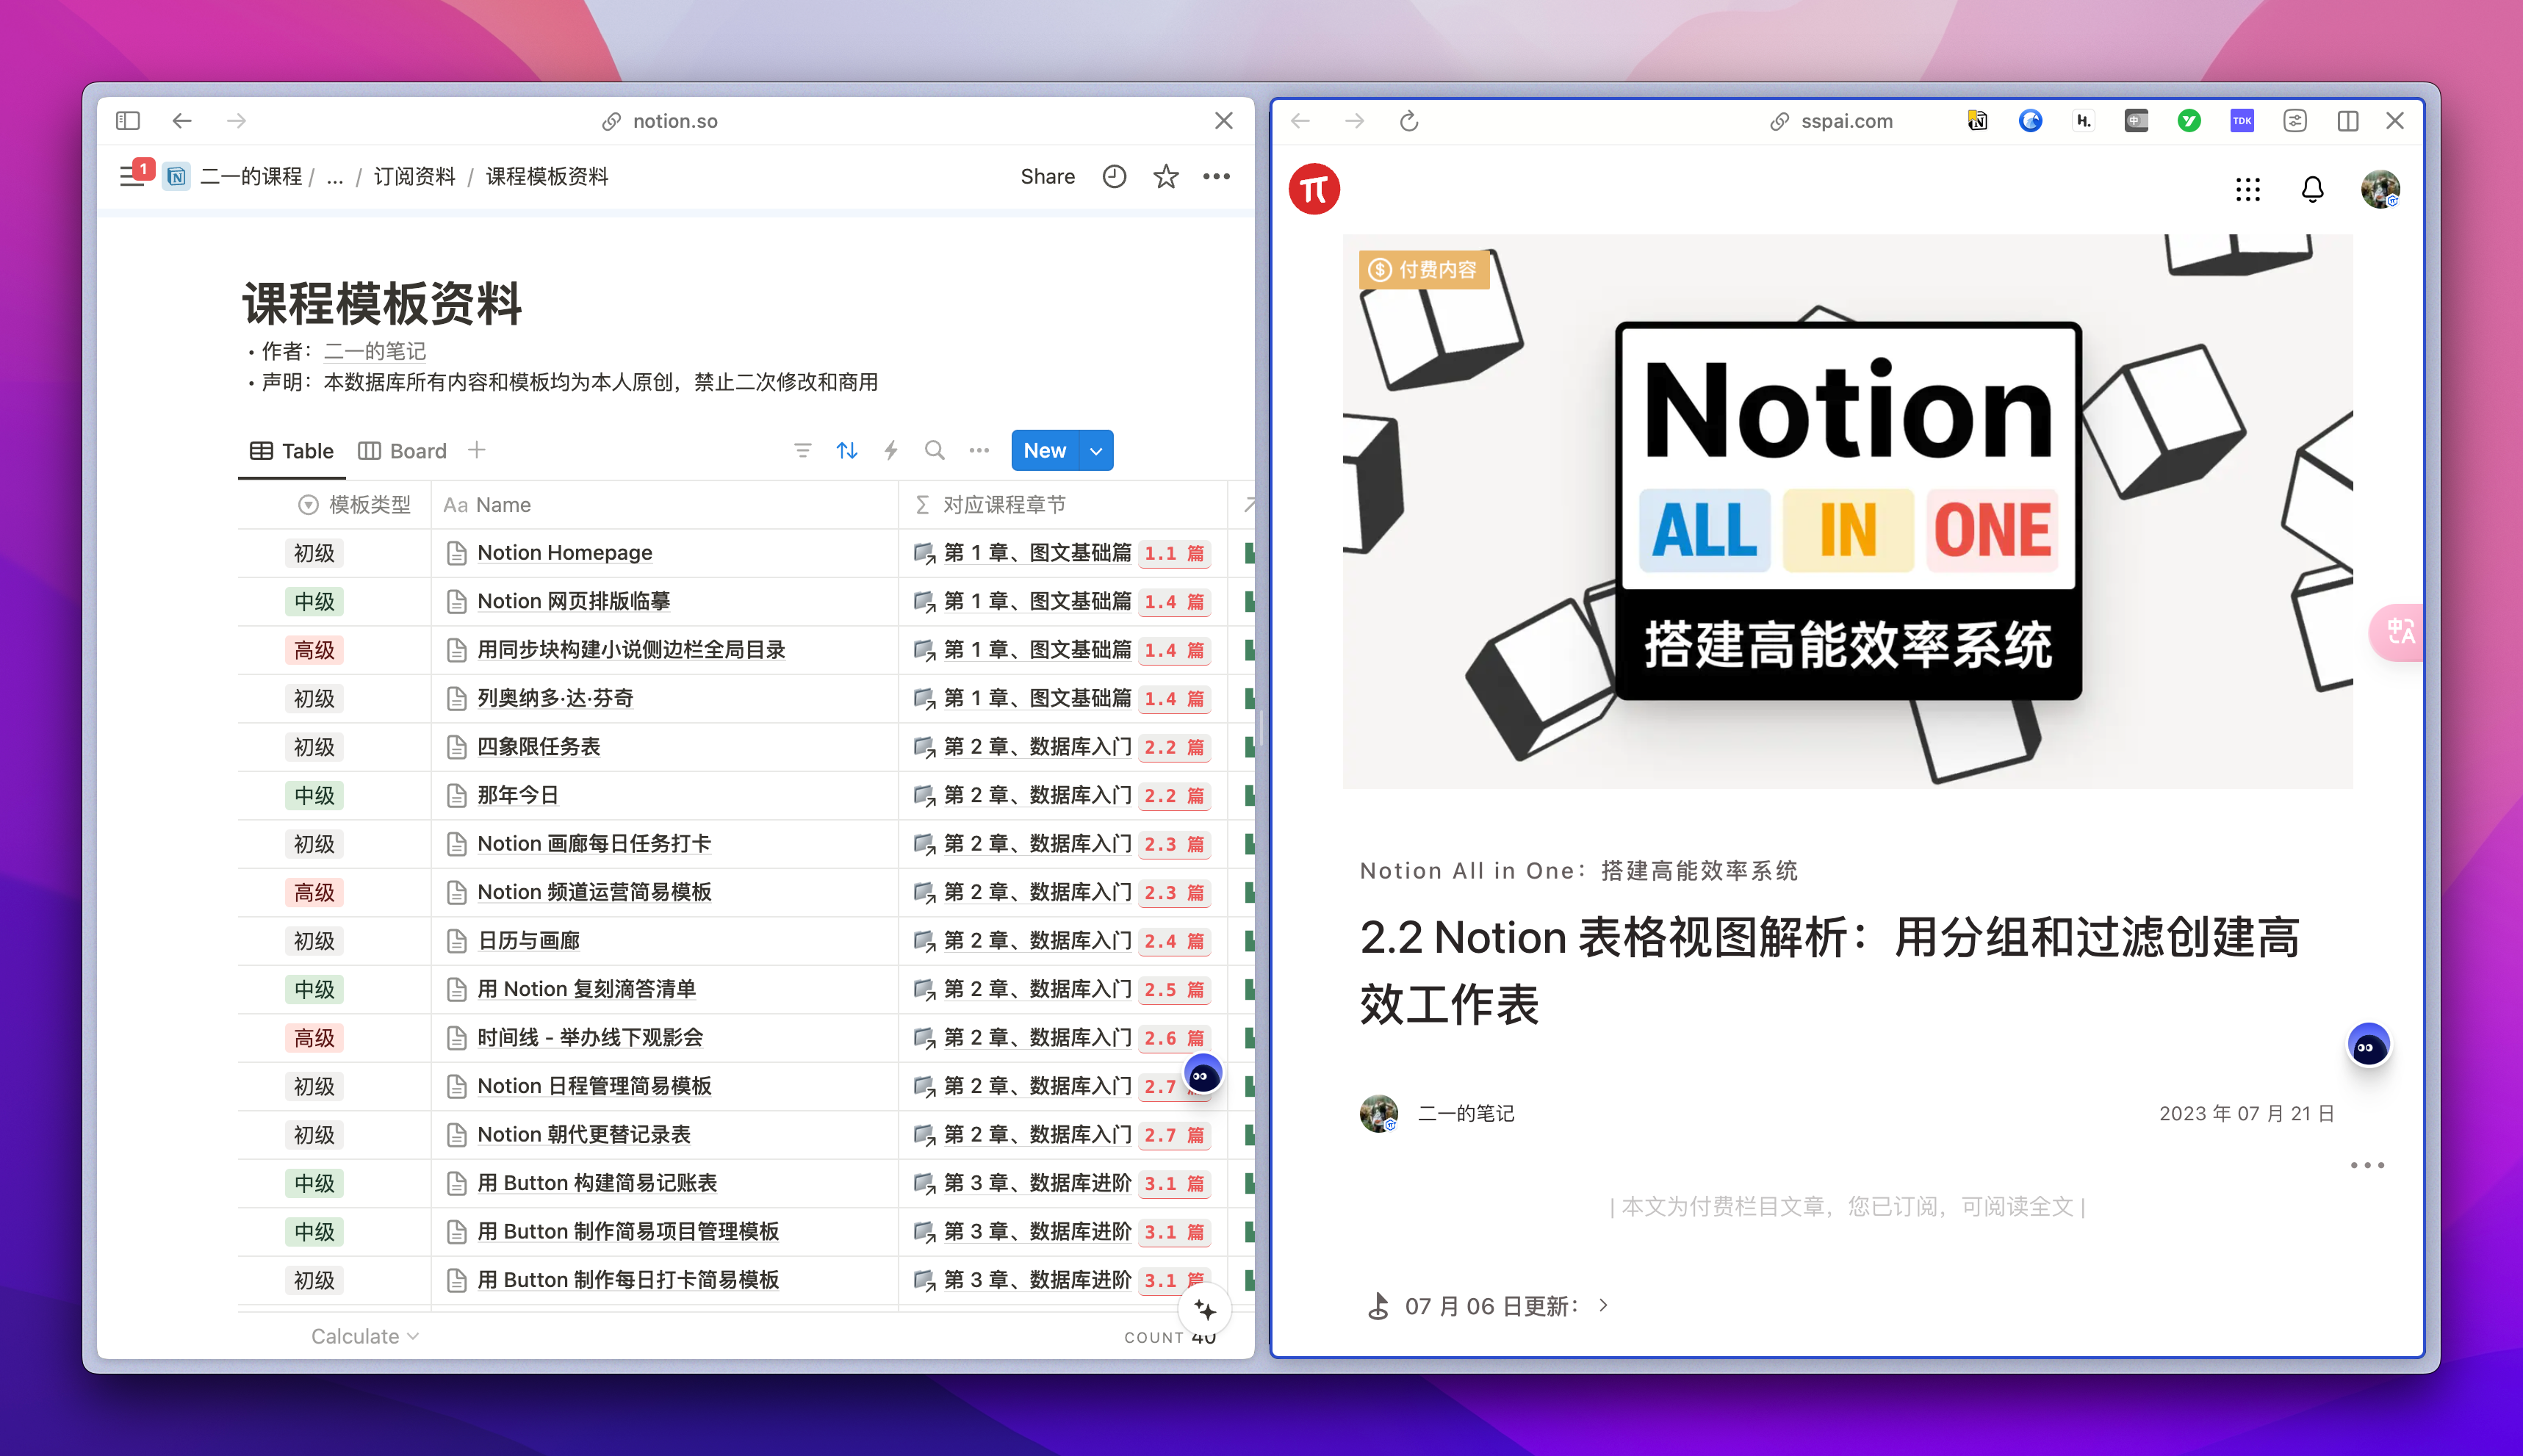Open the sort arrows icon
This screenshot has height=1456, width=2523.
847,451
